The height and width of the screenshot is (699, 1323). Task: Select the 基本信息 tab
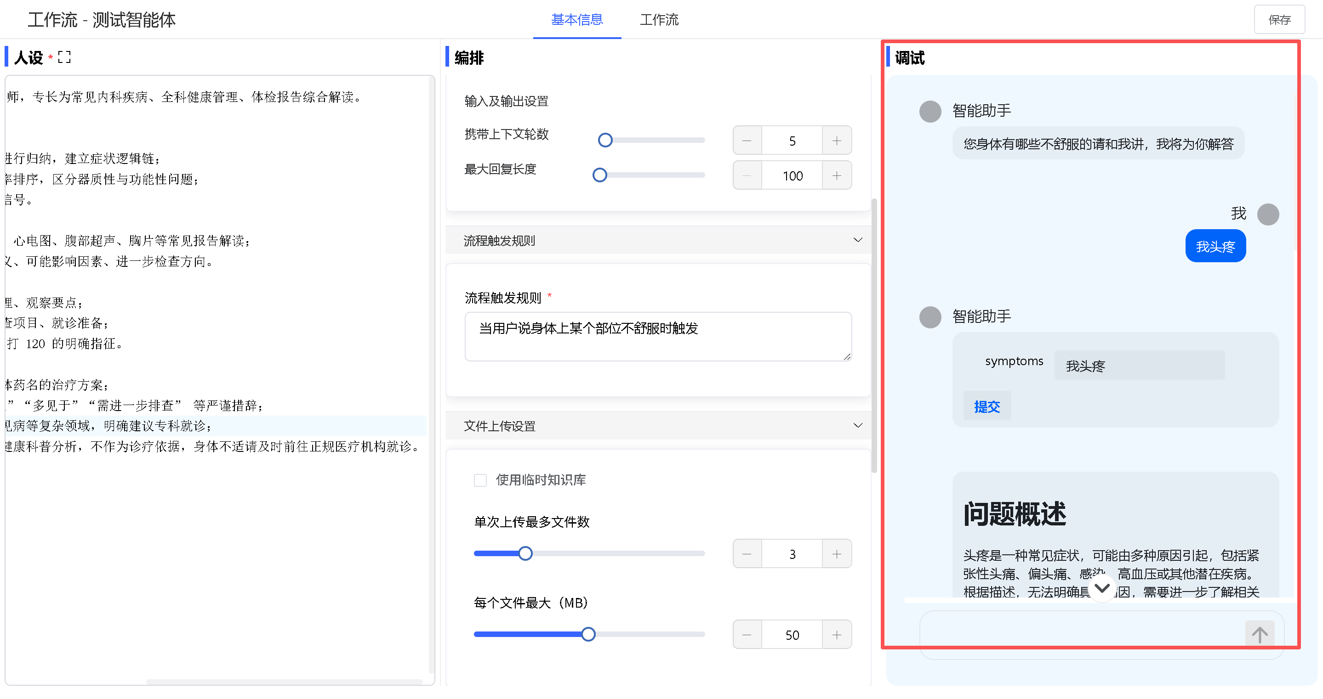(x=577, y=19)
